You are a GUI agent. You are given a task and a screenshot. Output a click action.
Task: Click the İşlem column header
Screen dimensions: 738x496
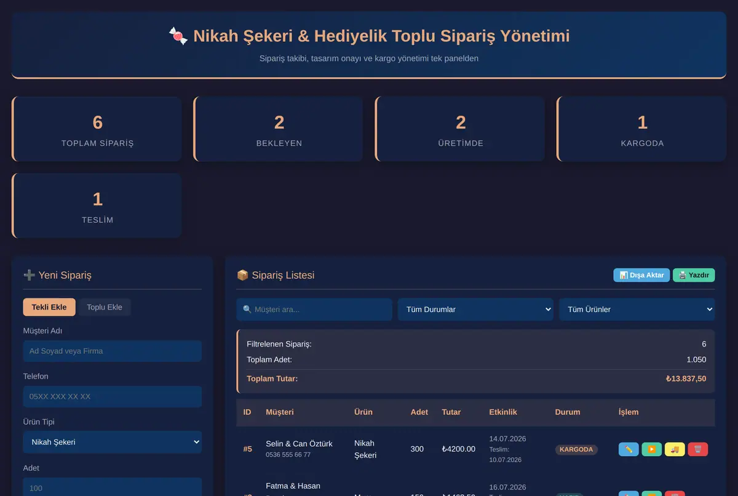pyautogui.click(x=629, y=412)
